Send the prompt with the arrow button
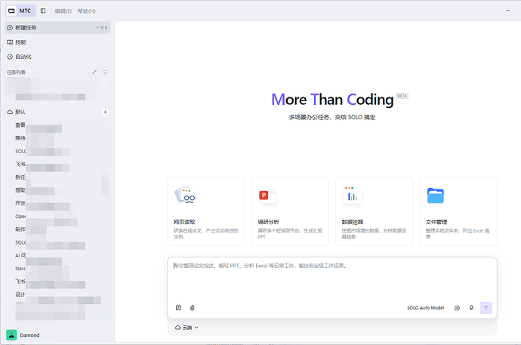The width and height of the screenshot is (521, 345). click(486, 308)
